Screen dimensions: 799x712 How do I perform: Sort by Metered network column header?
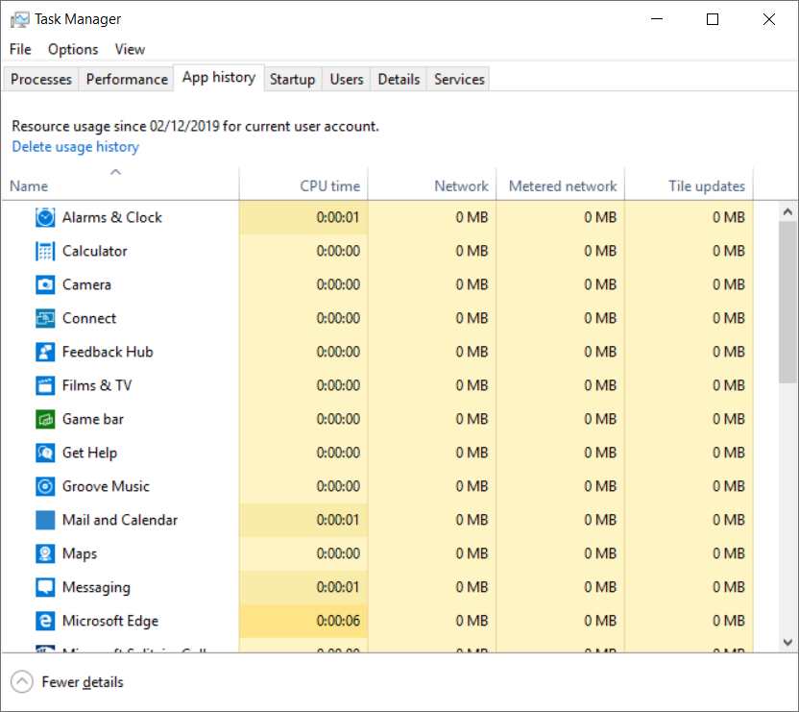point(560,184)
